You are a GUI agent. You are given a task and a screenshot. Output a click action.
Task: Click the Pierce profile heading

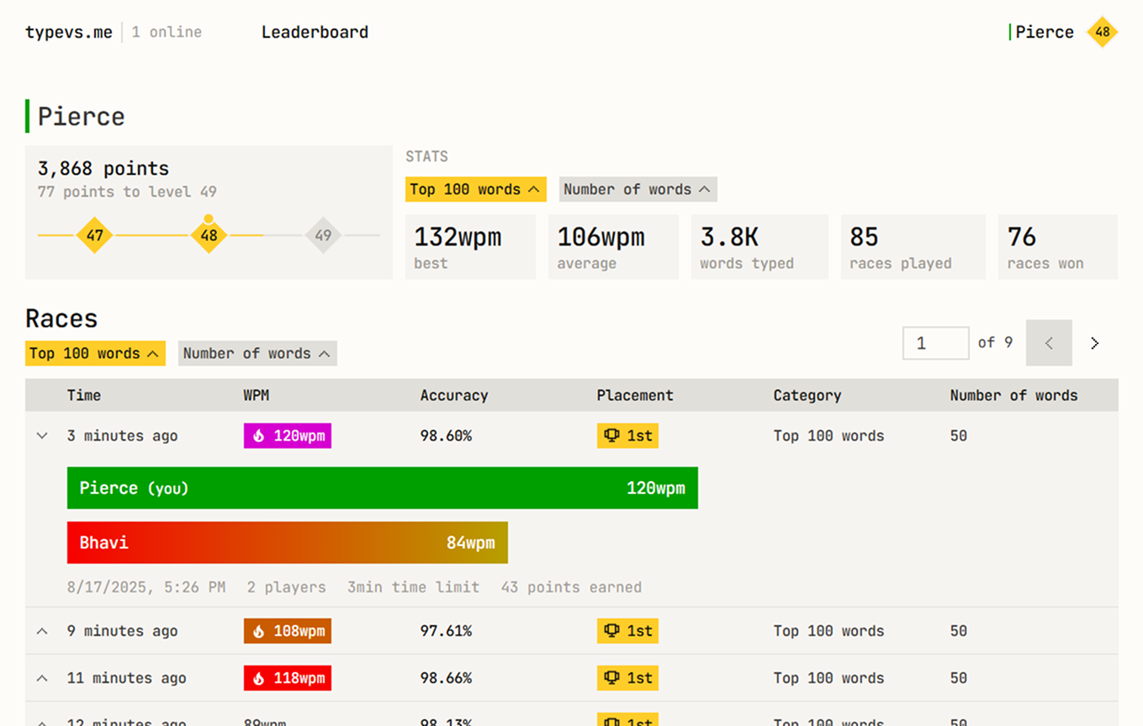(81, 116)
